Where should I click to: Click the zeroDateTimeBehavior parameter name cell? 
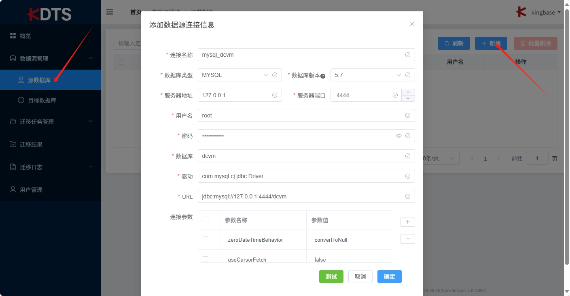263,240
